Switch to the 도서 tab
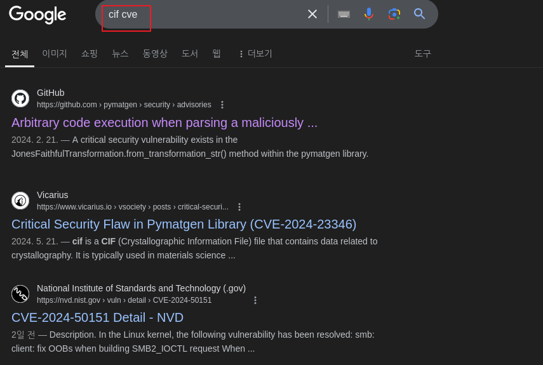 tap(190, 53)
